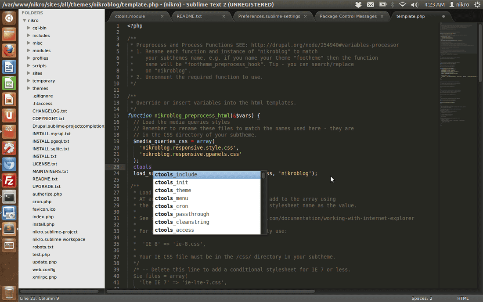Open the Workspace Switcher dock icon
Viewport: 483px width, 302px height.
(x=9, y=245)
